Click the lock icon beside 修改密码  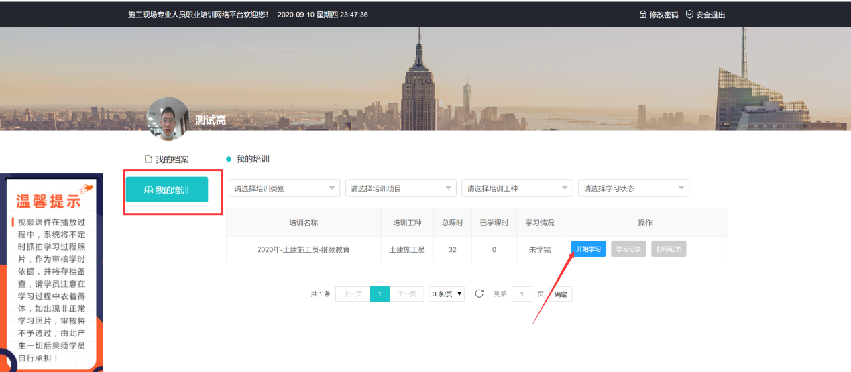[x=642, y=15]
